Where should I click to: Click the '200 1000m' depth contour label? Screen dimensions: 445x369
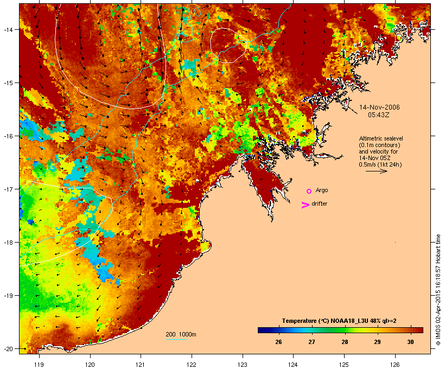click(181, 334)
